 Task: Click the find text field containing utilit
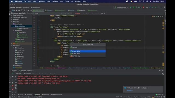pyautogui.click(x=46, y=13)
